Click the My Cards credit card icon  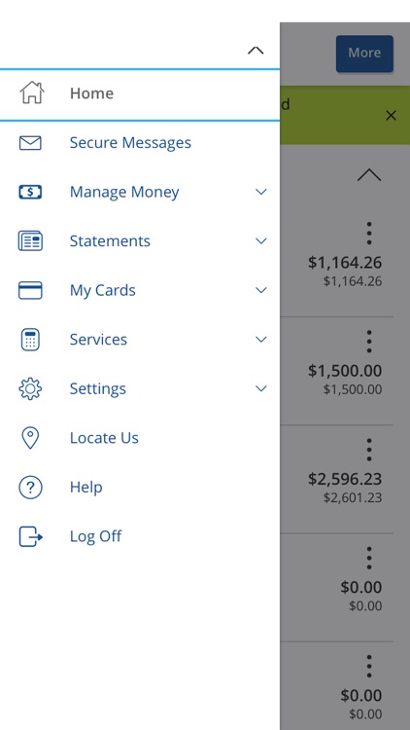pyautogui.click(x=30, y=290)
